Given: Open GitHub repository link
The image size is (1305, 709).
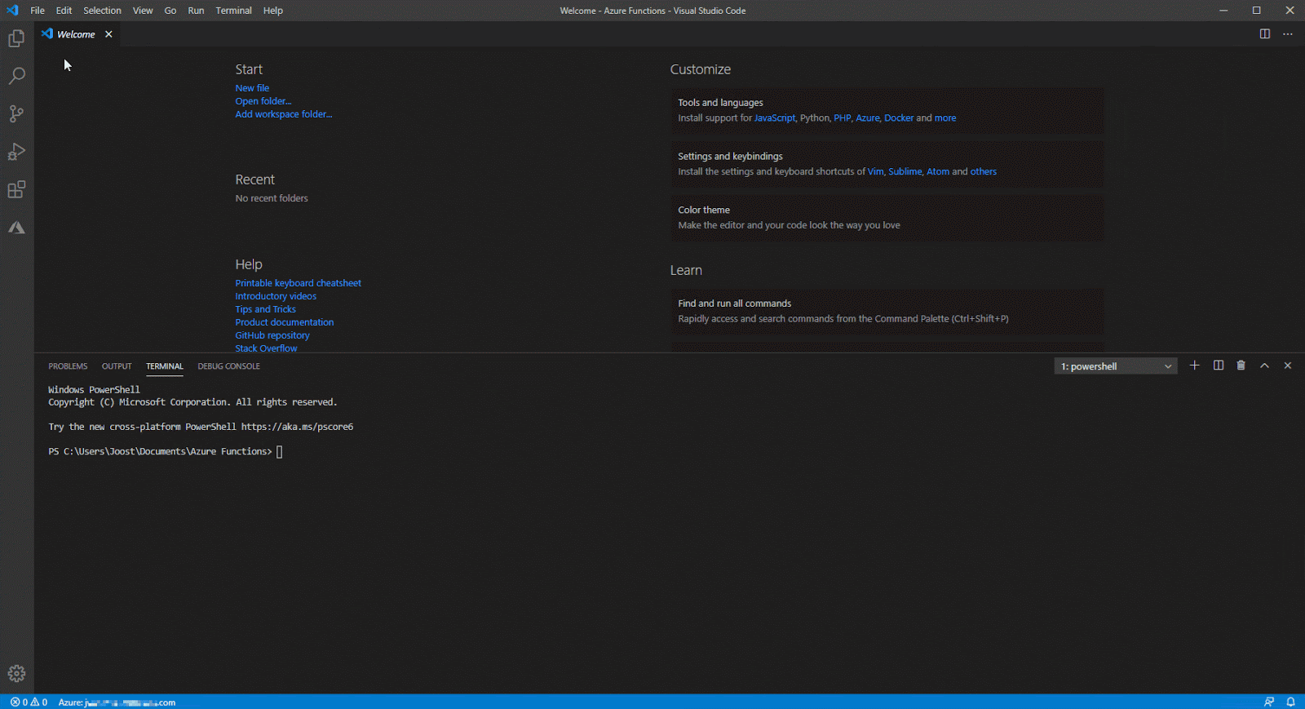Looking at the screenshot, I should [272, 335].
